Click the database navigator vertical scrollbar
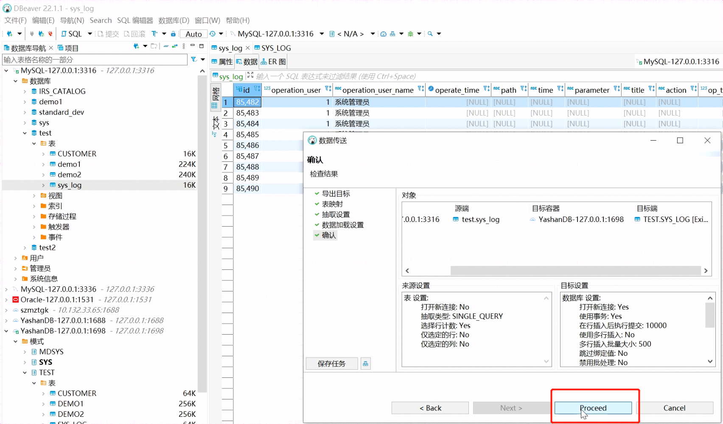 coord(202,233)
